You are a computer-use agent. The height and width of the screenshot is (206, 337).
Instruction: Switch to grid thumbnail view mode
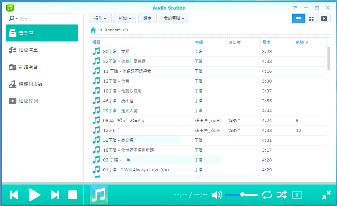pos(311,18)
